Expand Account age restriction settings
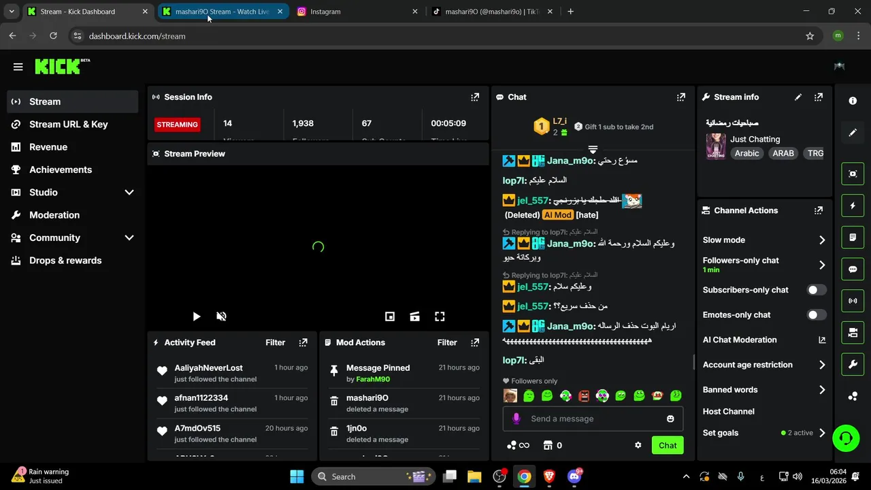The height and width of the screenshot is (490, 871). tap(822, 365)
